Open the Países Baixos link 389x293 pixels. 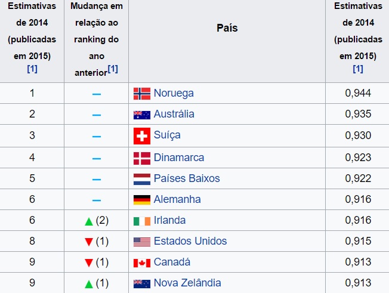click(x=187, y=178)
